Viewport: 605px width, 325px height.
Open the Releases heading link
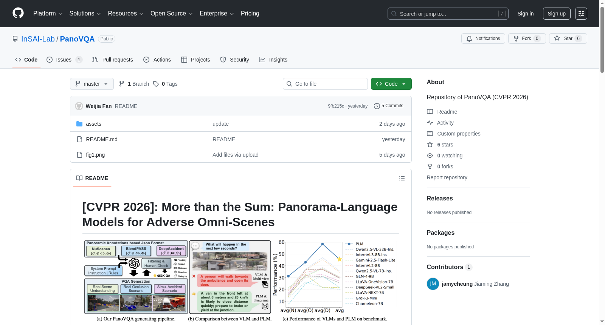(440, 199)
